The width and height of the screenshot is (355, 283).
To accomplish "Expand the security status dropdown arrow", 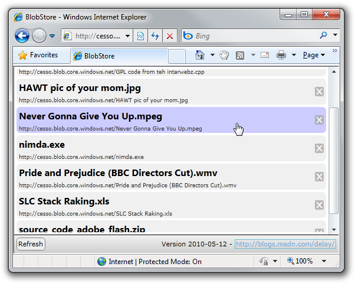I will tap(275, 261).
